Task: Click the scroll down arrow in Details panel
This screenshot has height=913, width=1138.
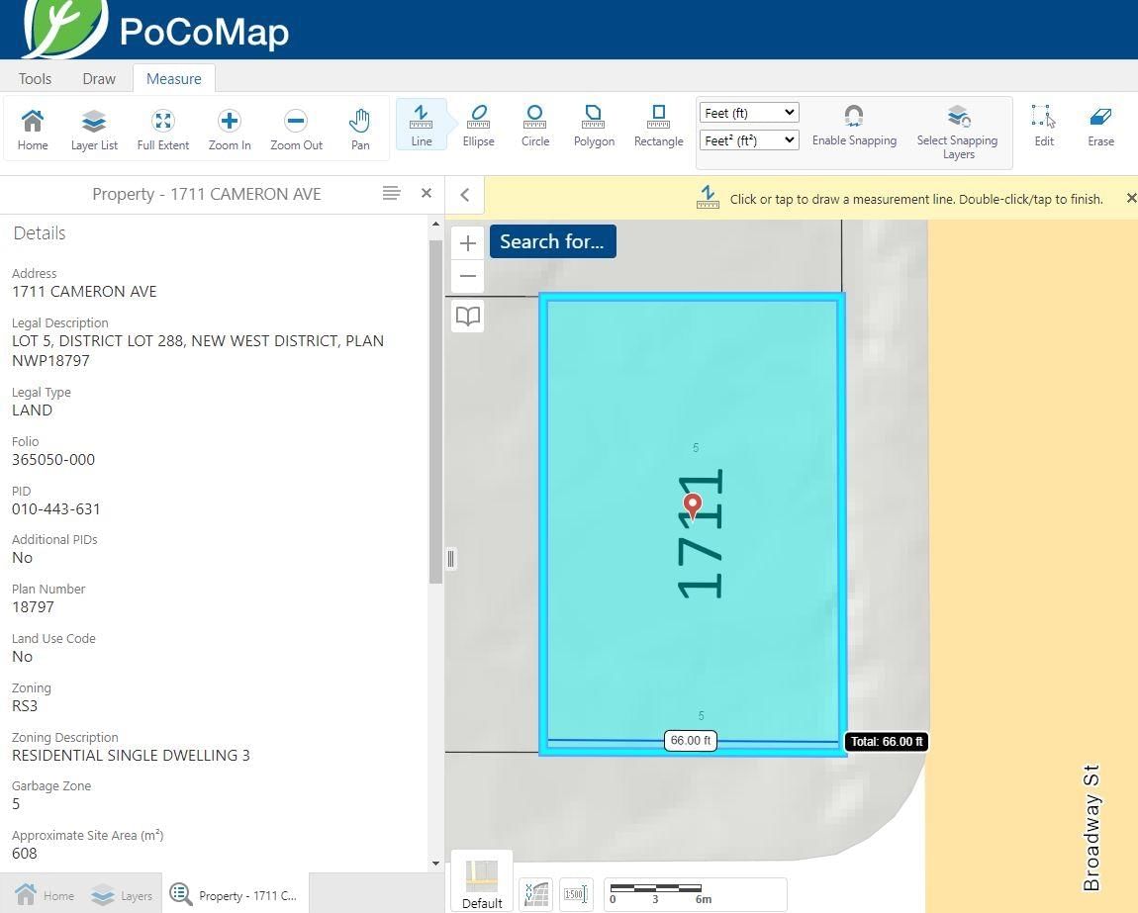Action: 435,863
